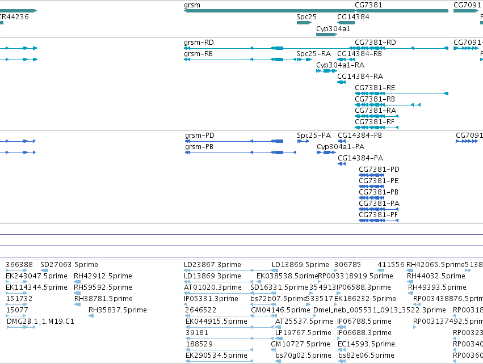The image size is (483, 364).
Task: Click the CG7381-PA protein label
Action: click(379, 204)
